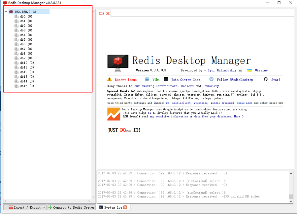The height and width of the screenshot is (214, 297).
Task: Click log panel scroll down arrow
Action: point(291,201)
